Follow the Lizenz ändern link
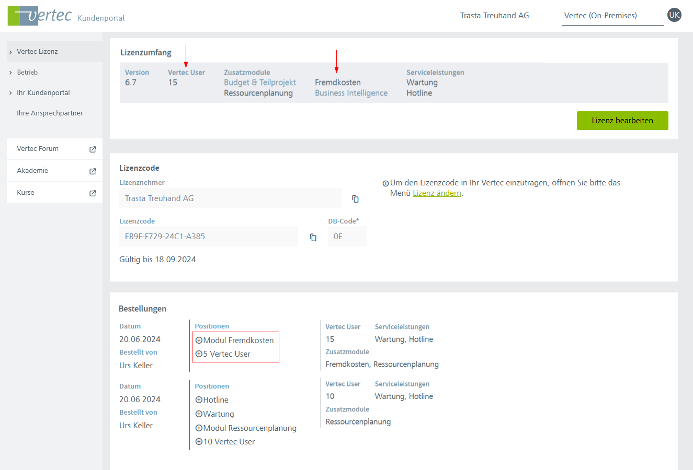Viewport: 693px width, 470px height. (x=437, y=193)
